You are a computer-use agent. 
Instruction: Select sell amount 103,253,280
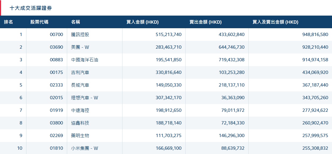tap(232, 72)
